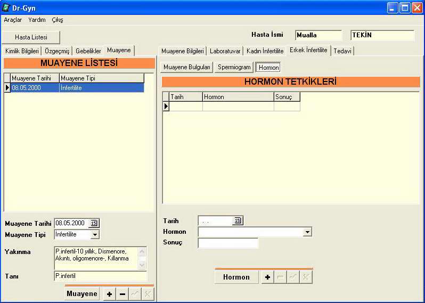Expand the Muayene Tipi dropdown

94,234
